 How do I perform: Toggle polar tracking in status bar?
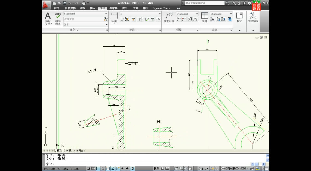click(103, 169)
